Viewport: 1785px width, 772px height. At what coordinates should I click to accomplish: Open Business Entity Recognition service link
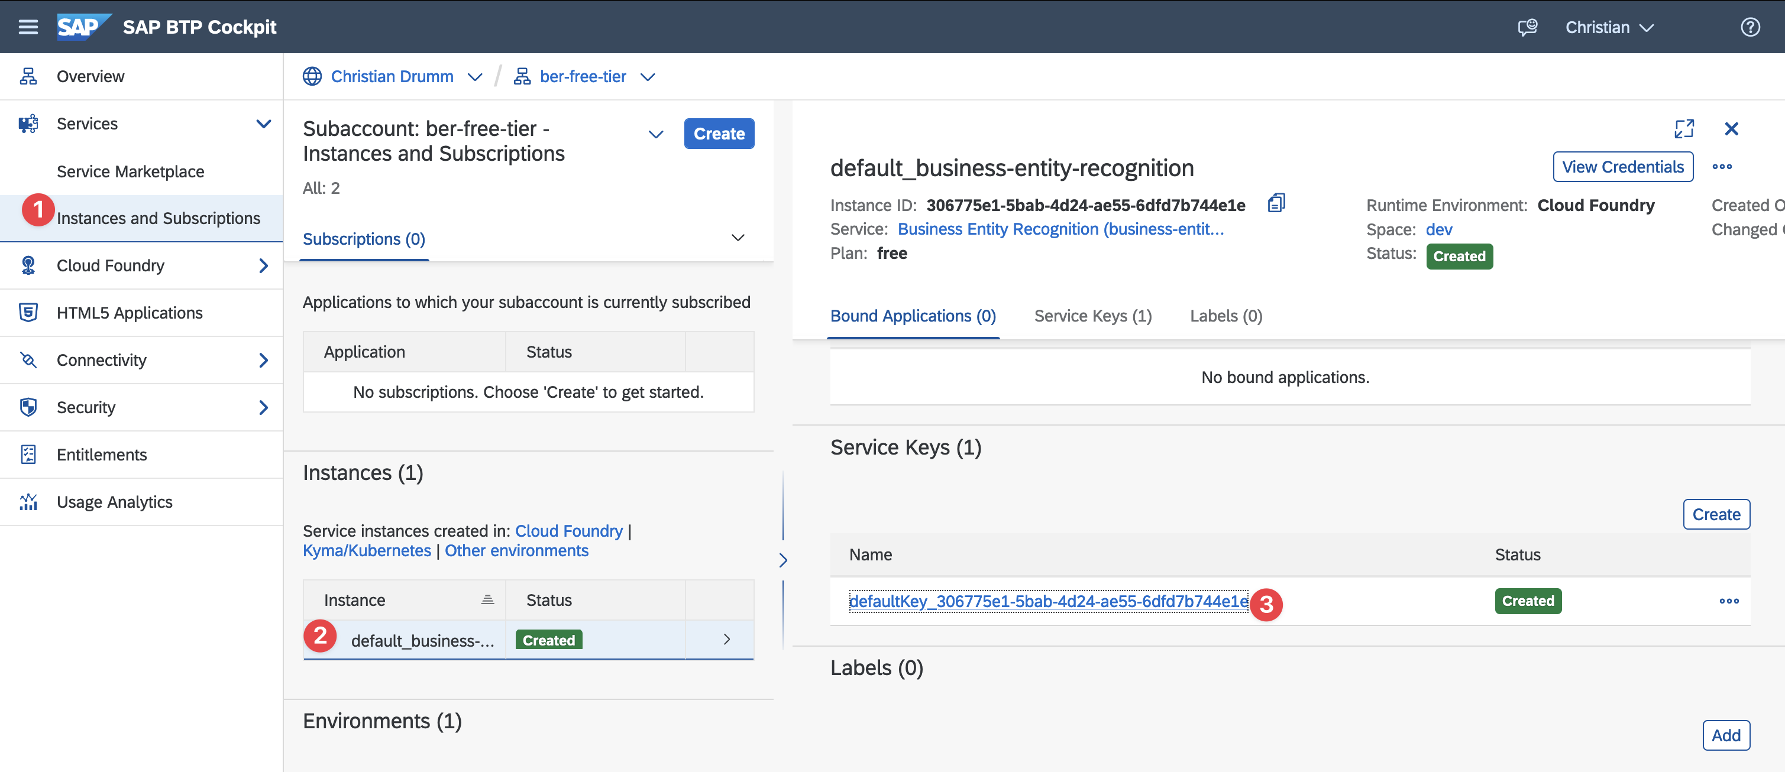[1060, 229]
